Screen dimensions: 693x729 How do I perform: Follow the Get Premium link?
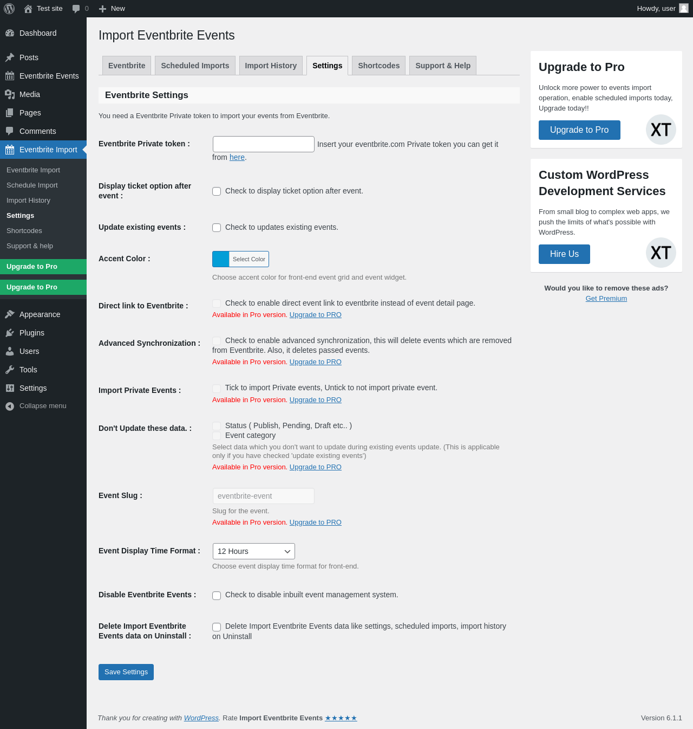(x=606, y=299)
